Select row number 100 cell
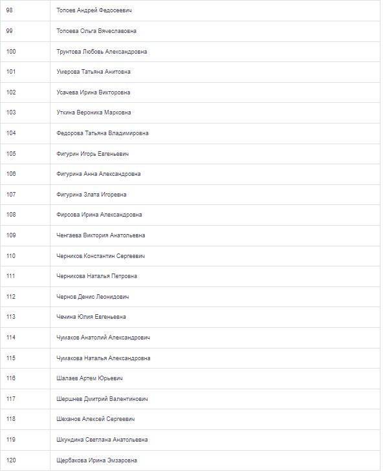 (x=25, y=52)
